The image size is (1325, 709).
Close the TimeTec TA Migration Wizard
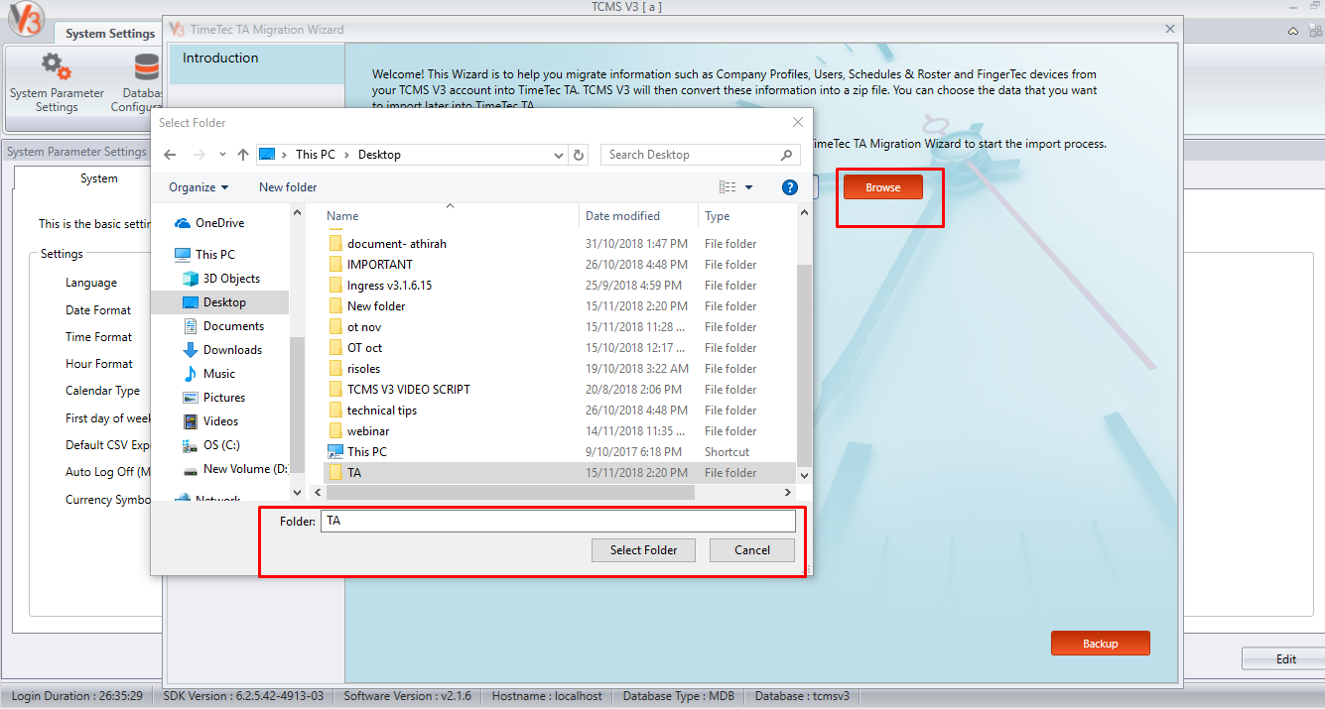pyautogui.click(x=1169, y=30)
